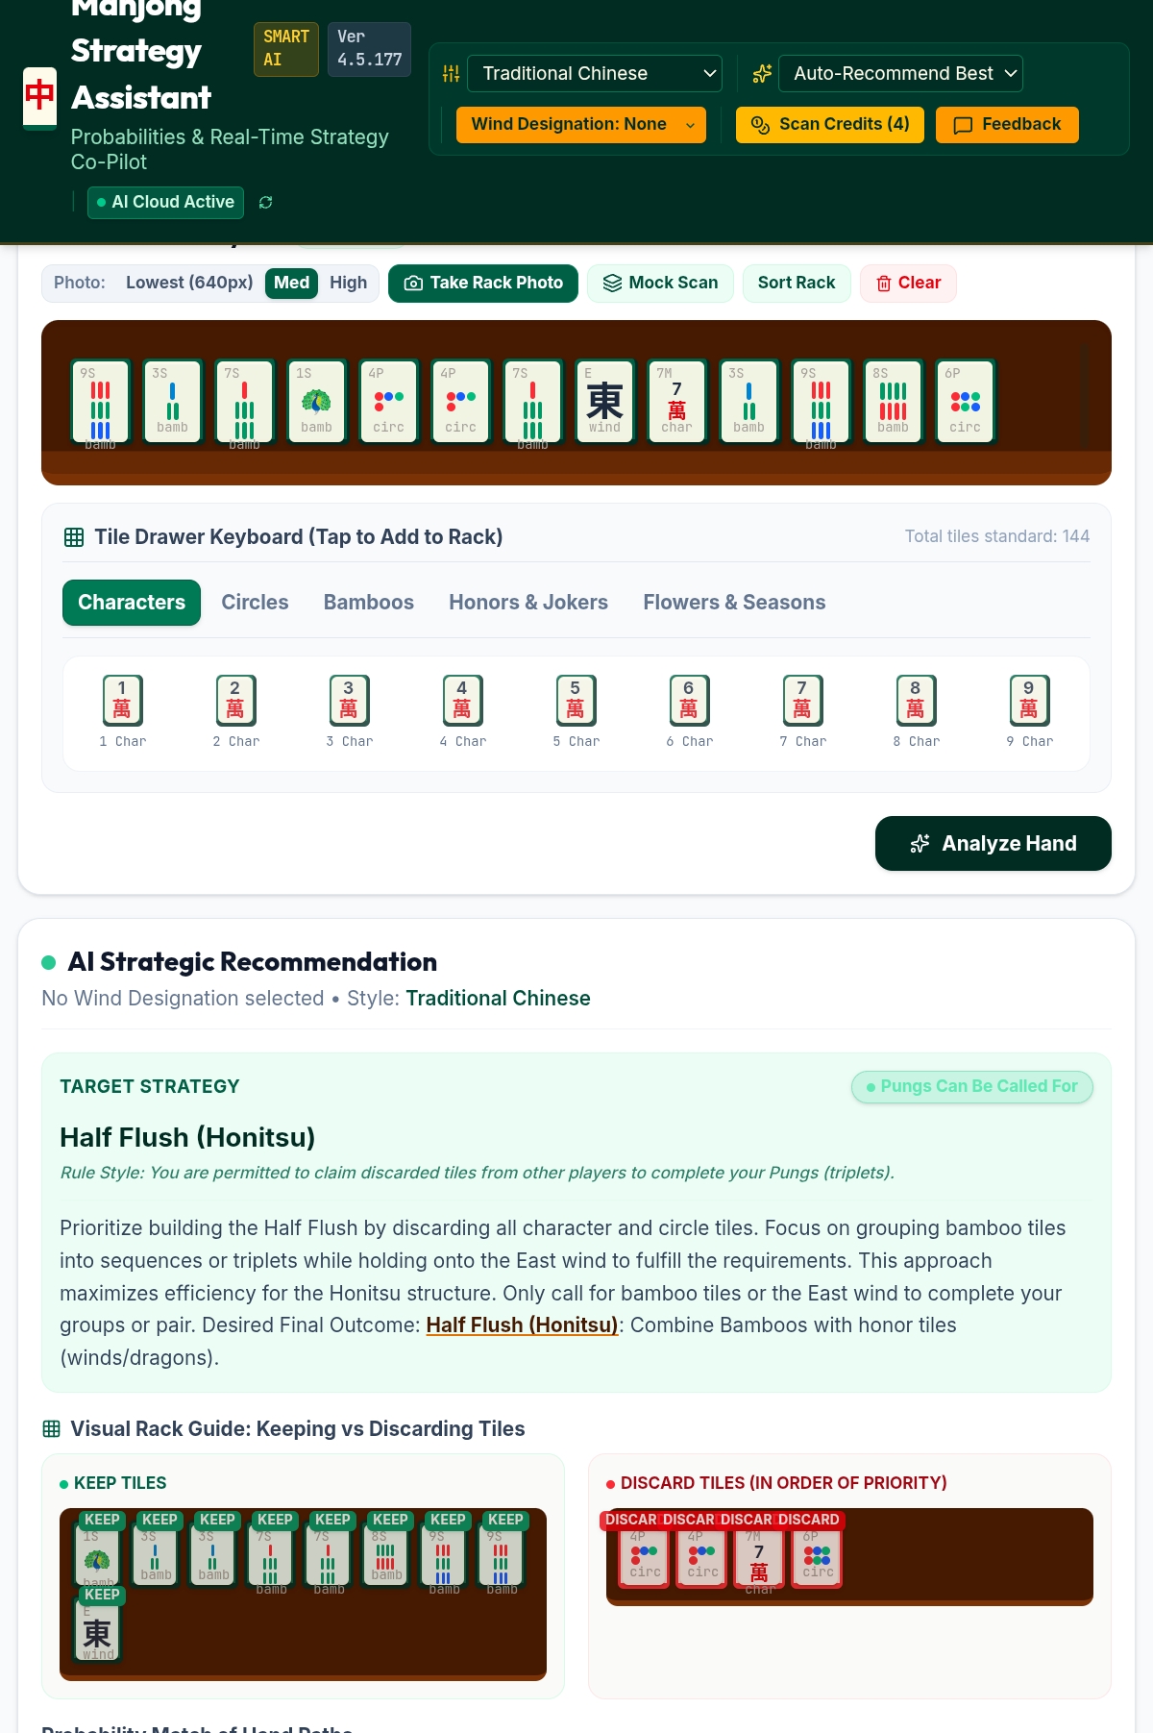Select Med photo quality
The width and height of the screenshot is (1153, 1733).
(x=291, y=283)
